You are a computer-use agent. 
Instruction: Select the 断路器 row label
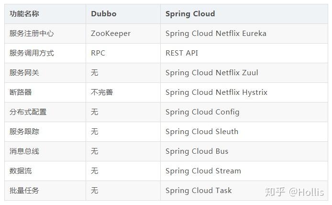(x=21, y=92)
